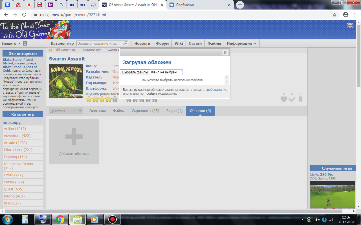Click the Chrome taskbar icon
The image size is (361, 225).
[60, 219]
